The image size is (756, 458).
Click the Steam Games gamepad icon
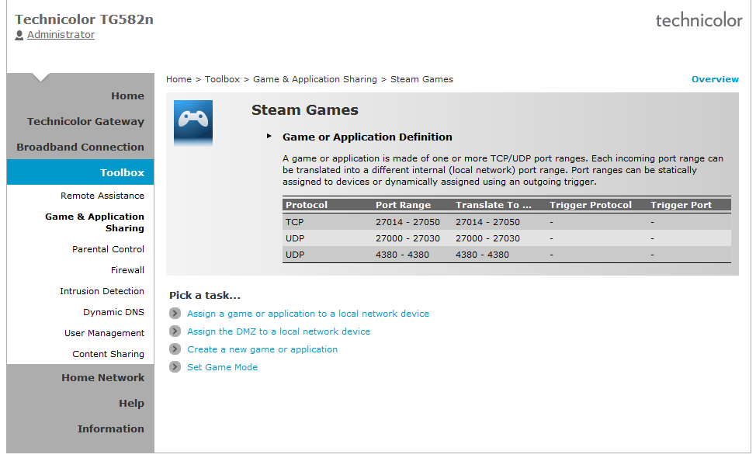pyautogui.click(x=192, y=123)
